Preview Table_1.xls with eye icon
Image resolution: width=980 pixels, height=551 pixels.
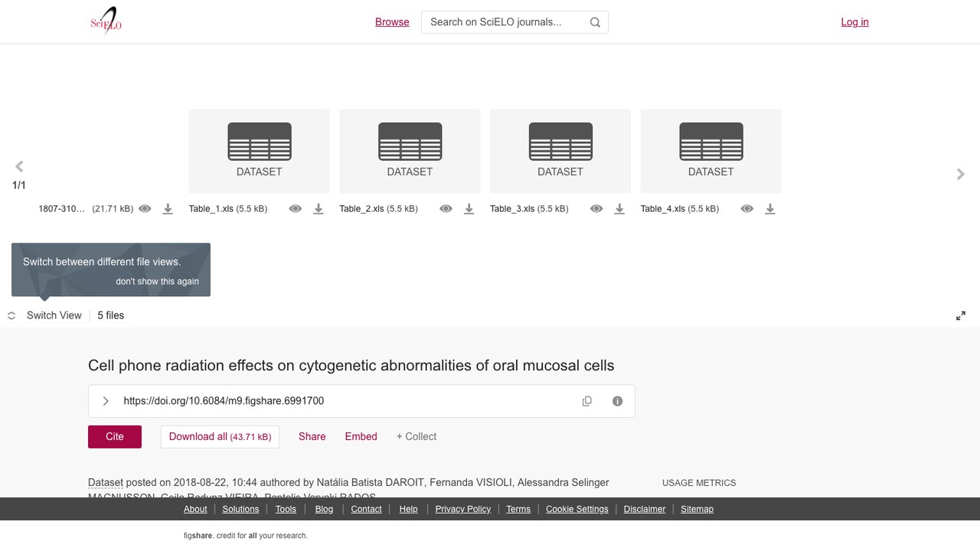[296, 209]
